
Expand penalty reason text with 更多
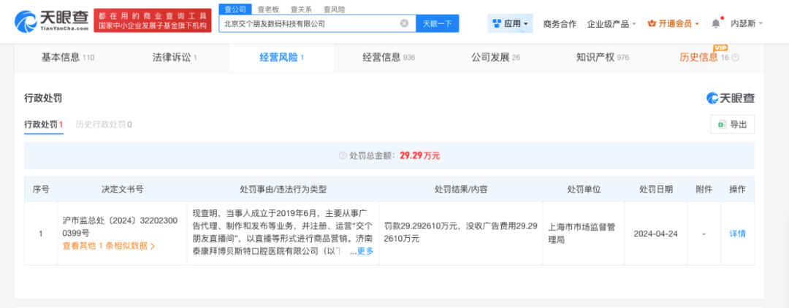click(x=365, y=251)
